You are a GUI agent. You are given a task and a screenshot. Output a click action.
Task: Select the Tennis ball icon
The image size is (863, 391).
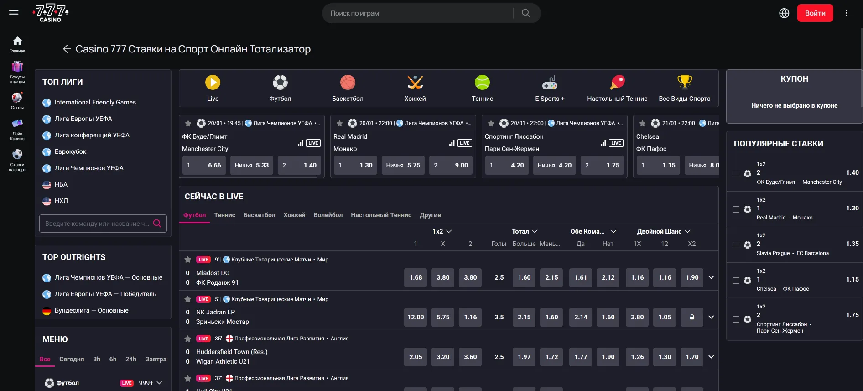pos(482,83)
